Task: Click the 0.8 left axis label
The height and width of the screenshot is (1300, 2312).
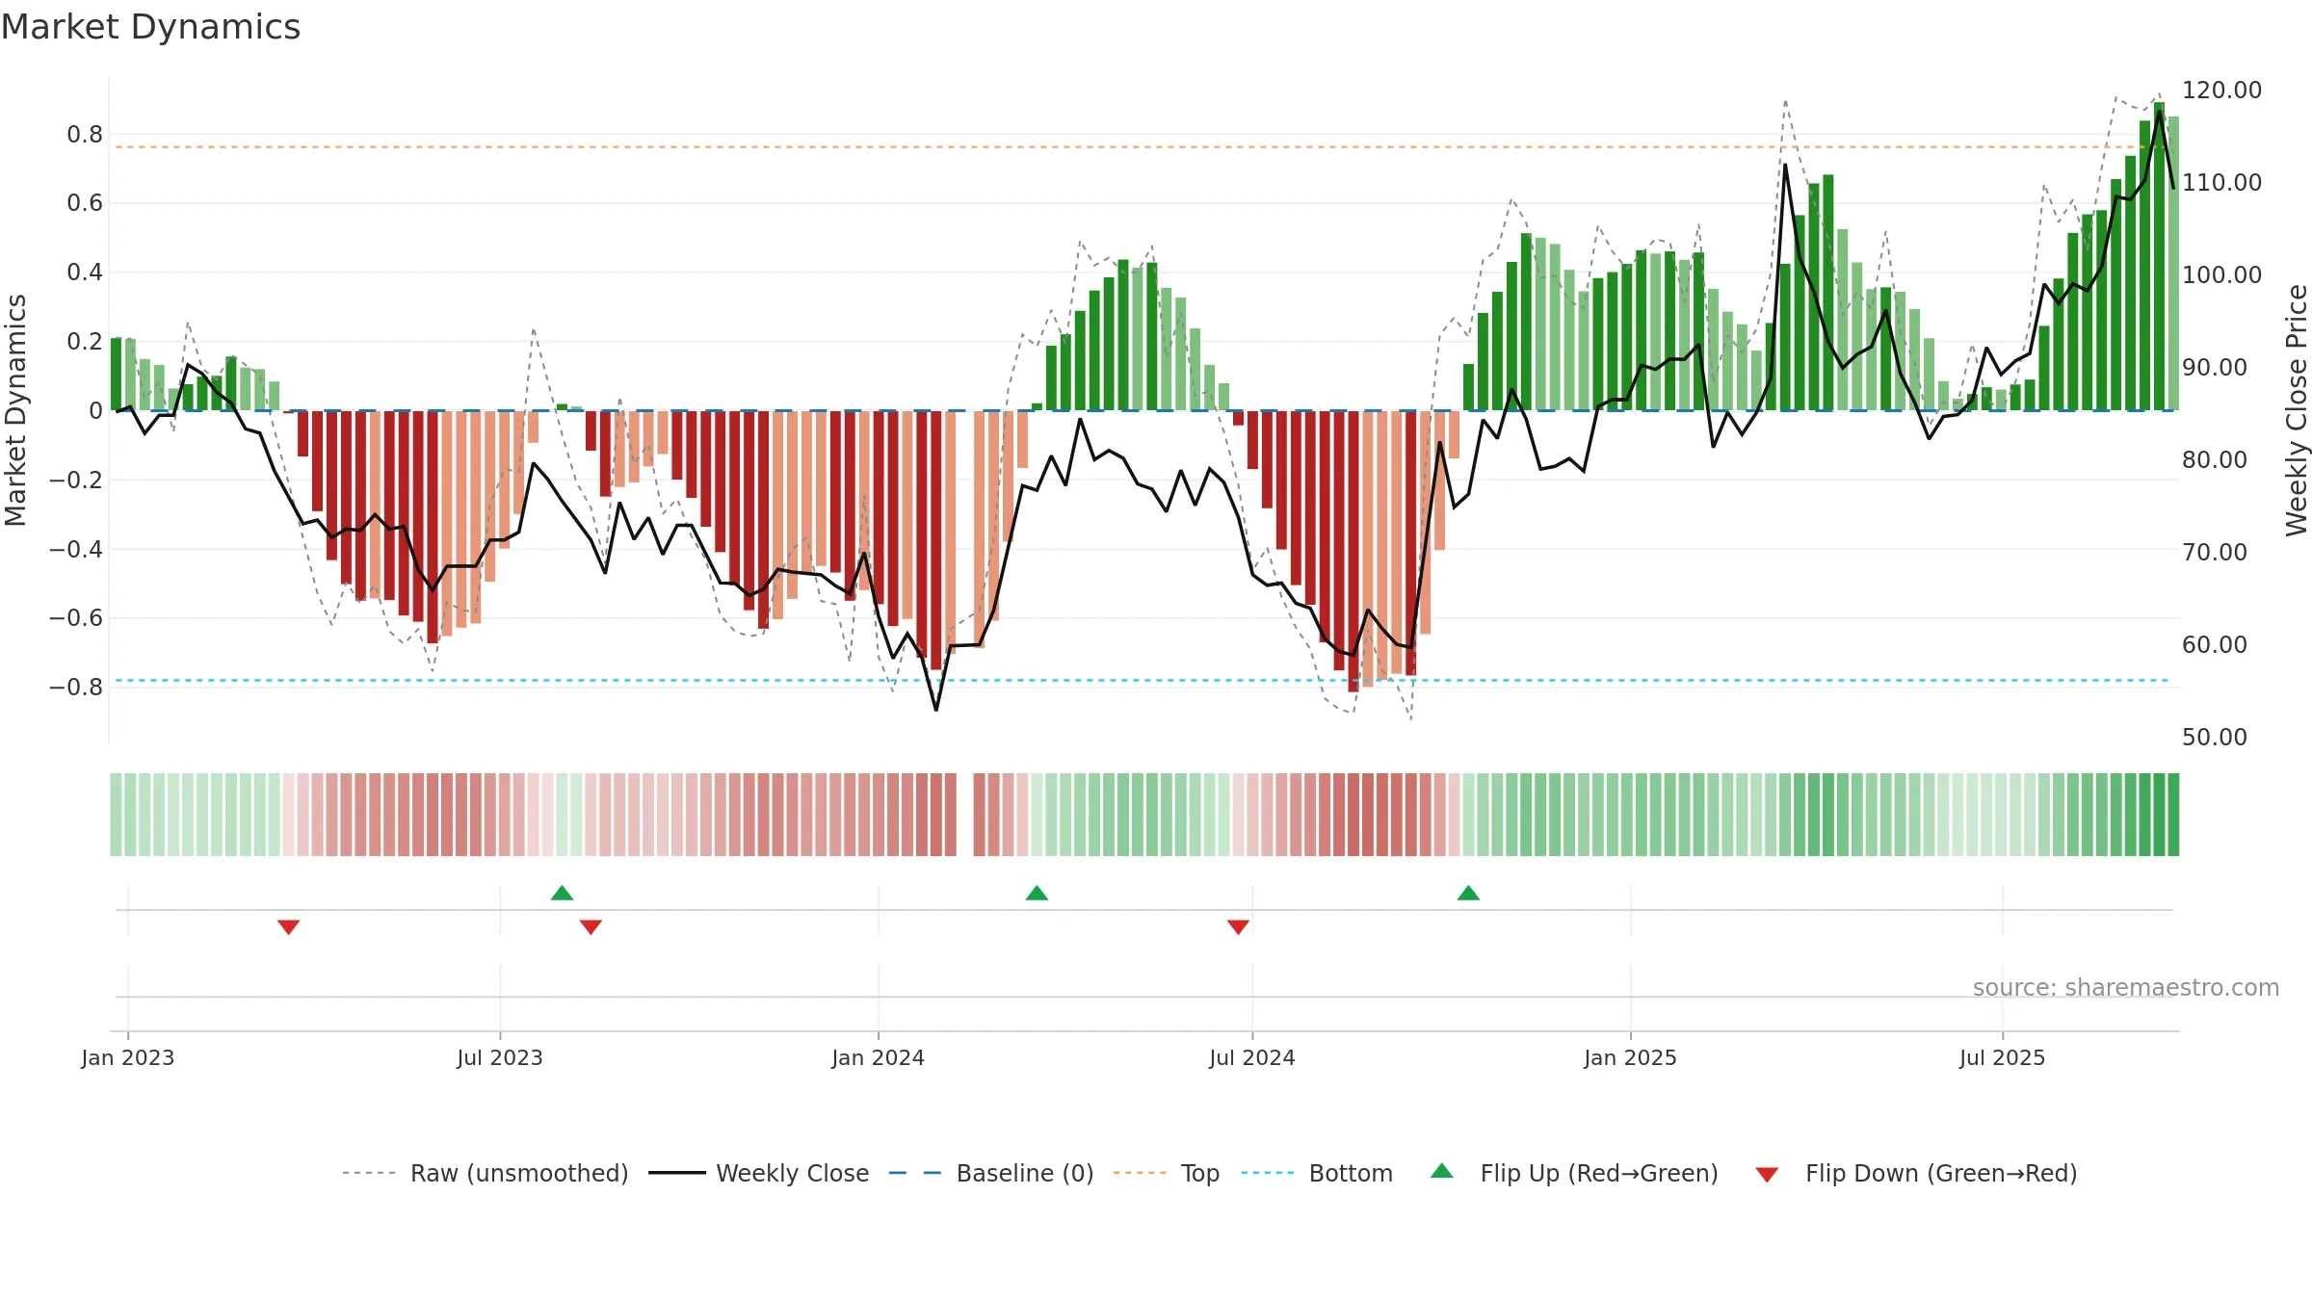Action: tap(85, 134)
